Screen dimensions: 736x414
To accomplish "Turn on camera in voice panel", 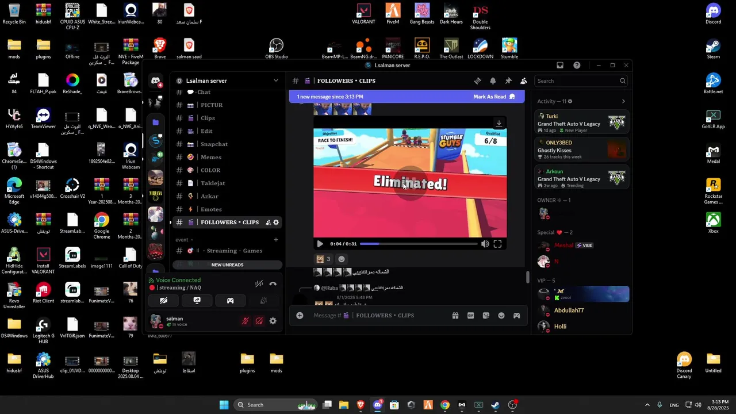I will [x=163, y=300].
